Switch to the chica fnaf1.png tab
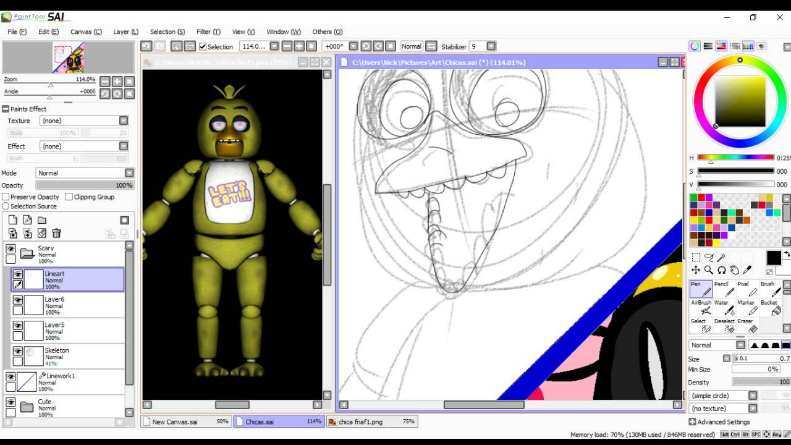This screenshot has height=445, width=791. click(x=372, y=422)
